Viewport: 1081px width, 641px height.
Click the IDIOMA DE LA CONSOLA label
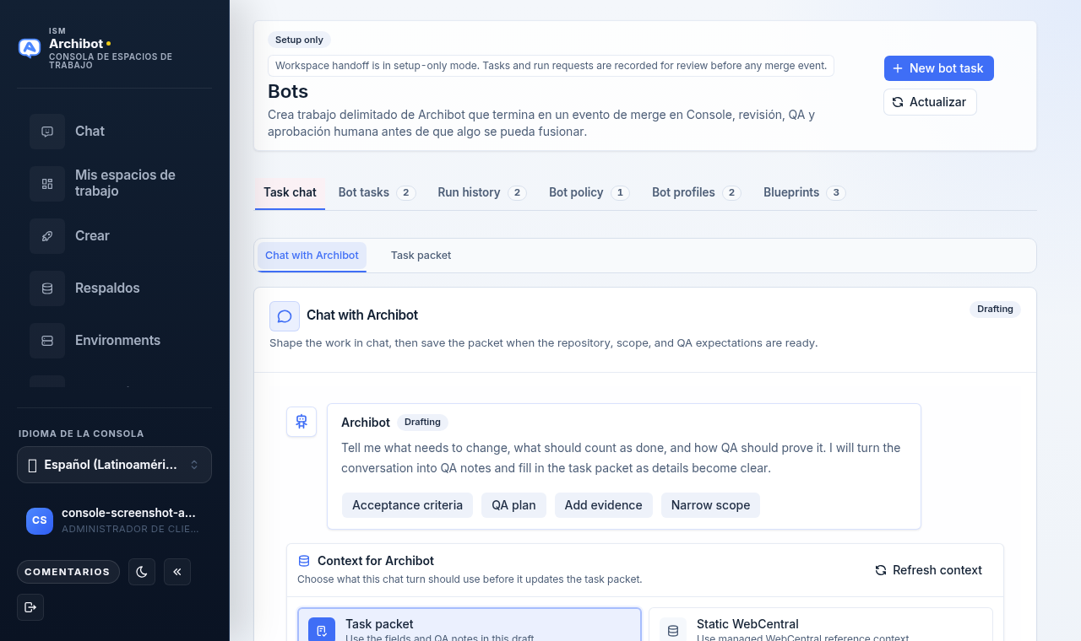(x=81, y=434)
